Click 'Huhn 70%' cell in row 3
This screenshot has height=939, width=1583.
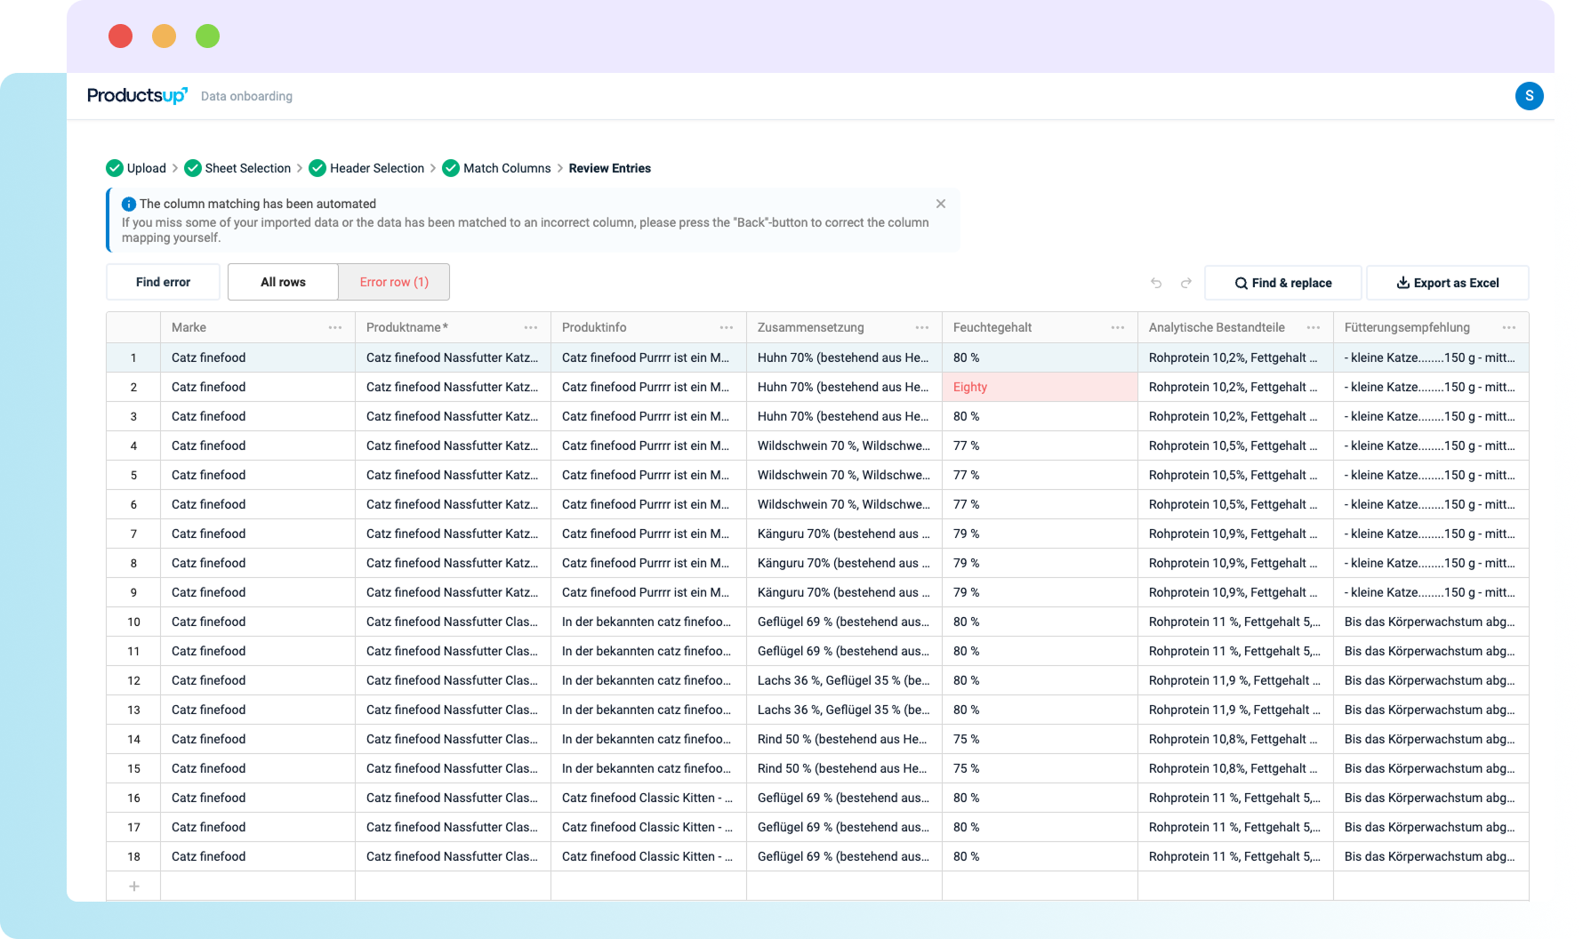point(844,416)
